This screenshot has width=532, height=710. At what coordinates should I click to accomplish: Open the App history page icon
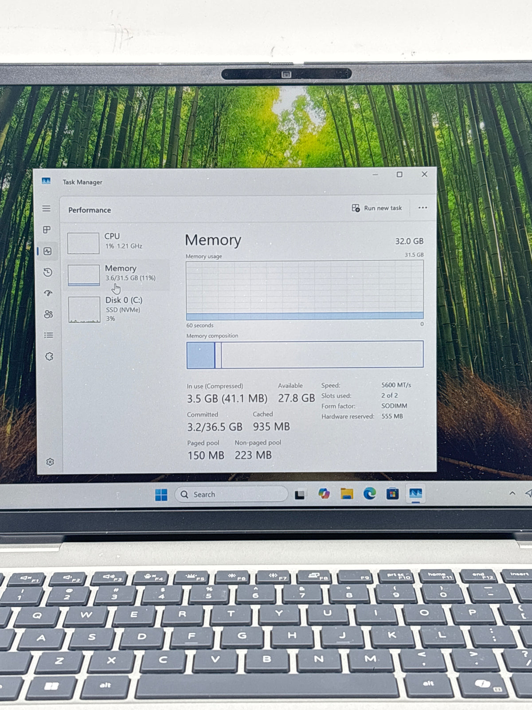point(48,272)
